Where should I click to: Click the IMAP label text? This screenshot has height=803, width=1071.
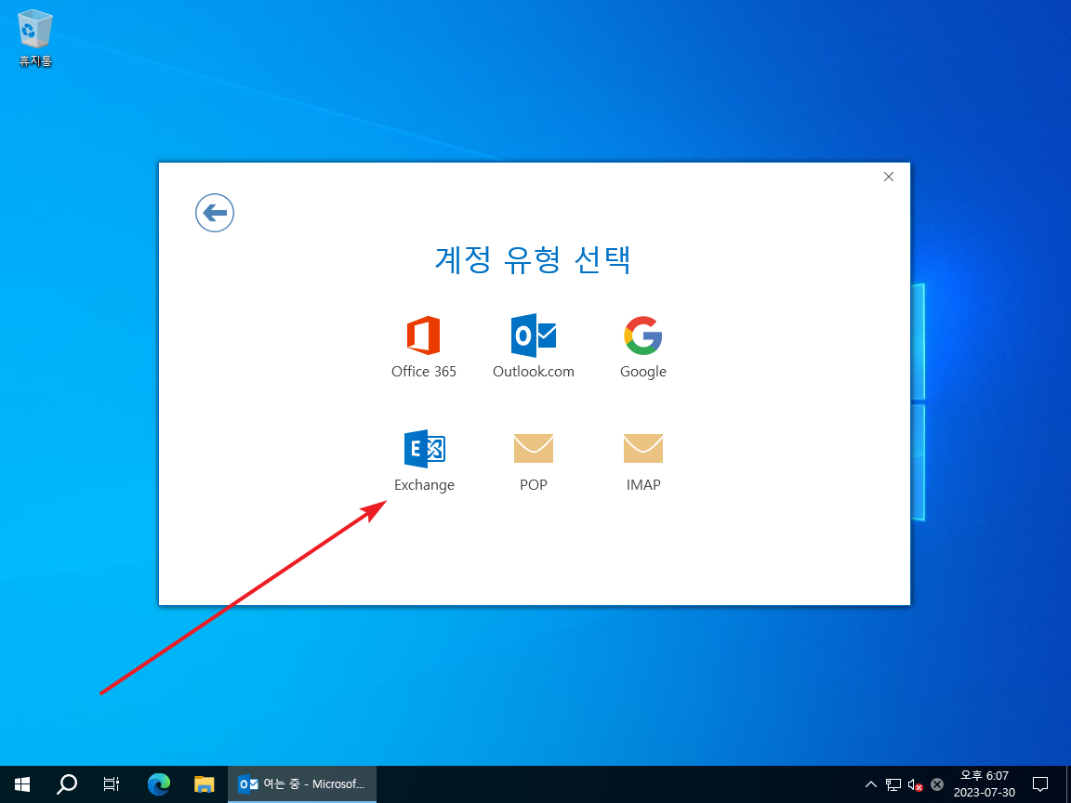click(643, 485)
